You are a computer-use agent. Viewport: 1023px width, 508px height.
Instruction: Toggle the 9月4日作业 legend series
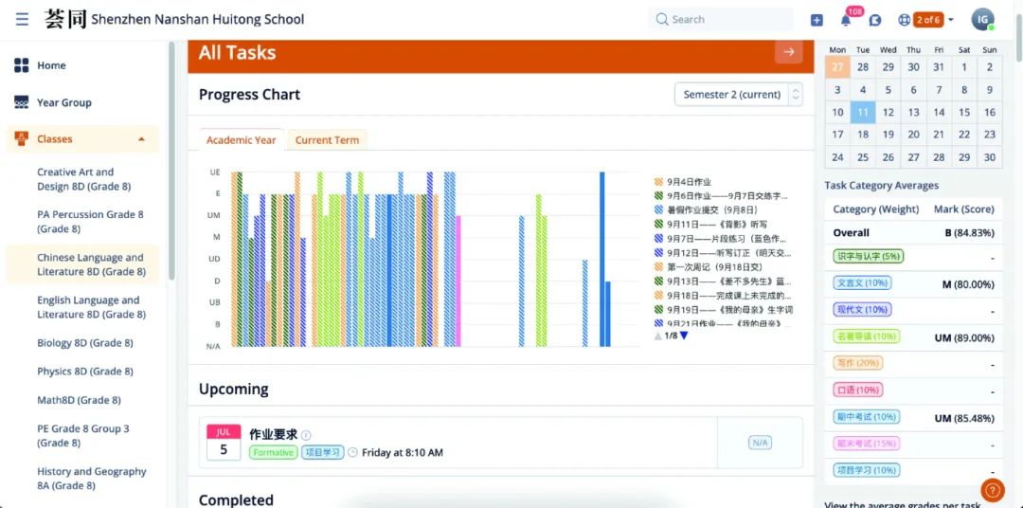689,182
